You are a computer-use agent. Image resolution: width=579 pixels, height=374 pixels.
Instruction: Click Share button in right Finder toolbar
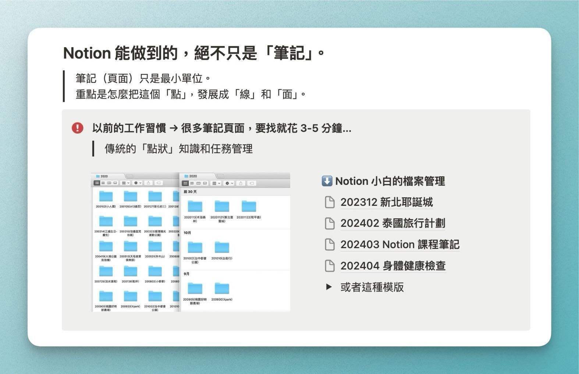pyautogui.click(x=241, y=183)
